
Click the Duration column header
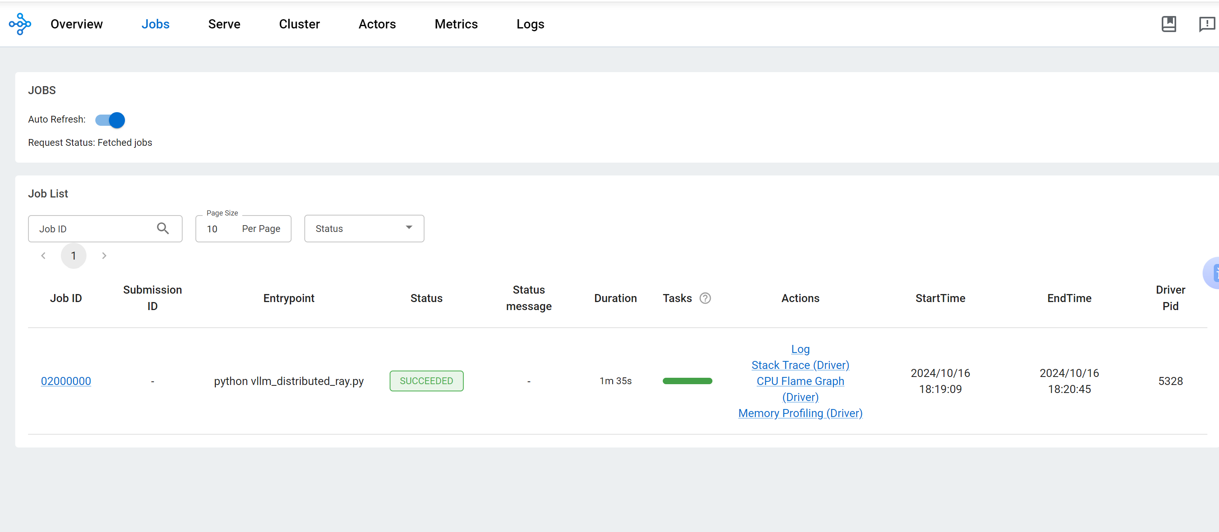[615, 298]
